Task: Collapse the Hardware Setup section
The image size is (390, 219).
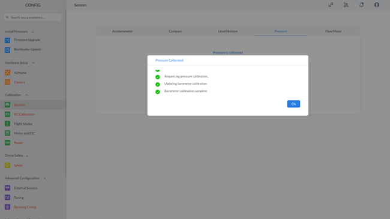Action: click(x=34, y=63)
